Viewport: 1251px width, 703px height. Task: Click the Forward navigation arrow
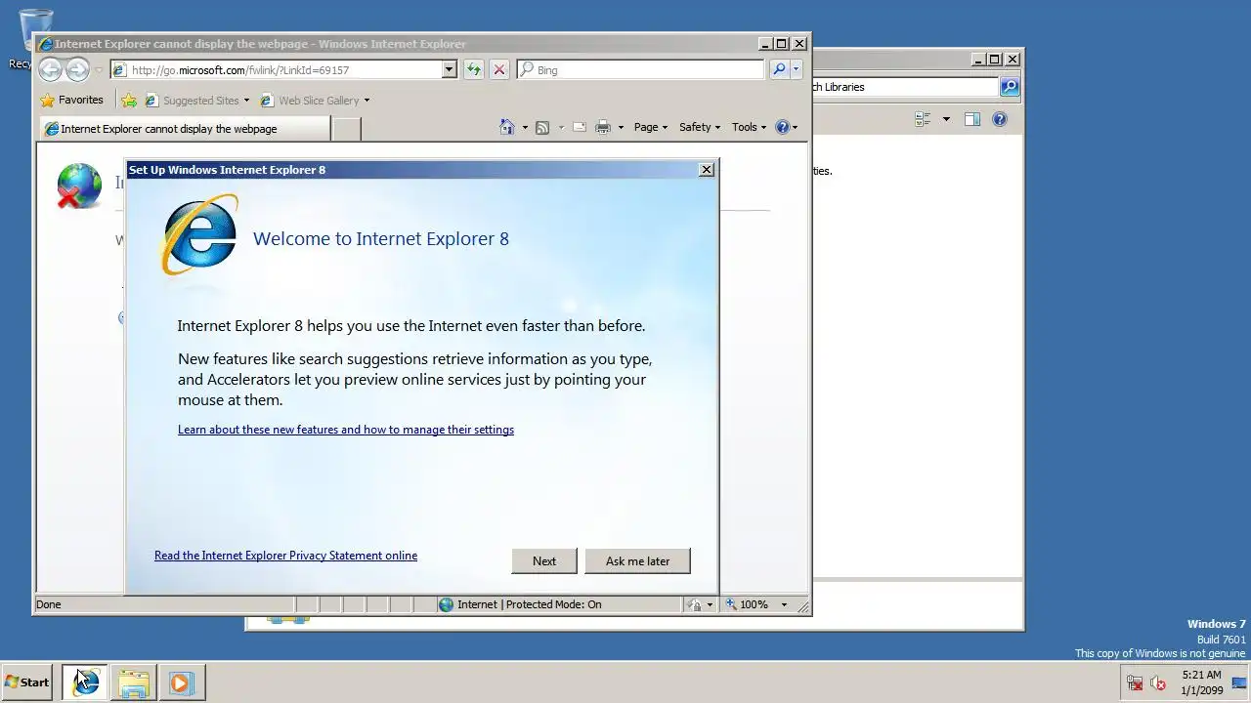pyautogui.click(x=77, y=69)
